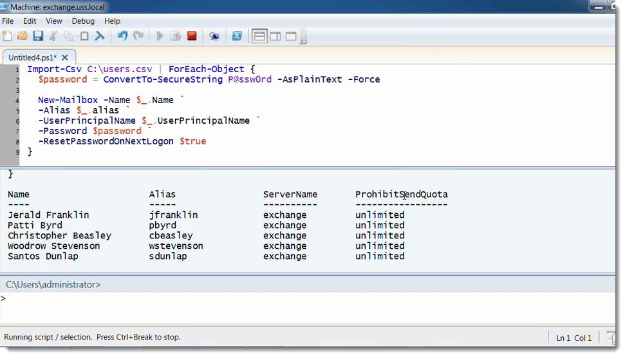The image size is (625, 357).
Task: Open a script file using folder icon
Action: tap(23, 36)
